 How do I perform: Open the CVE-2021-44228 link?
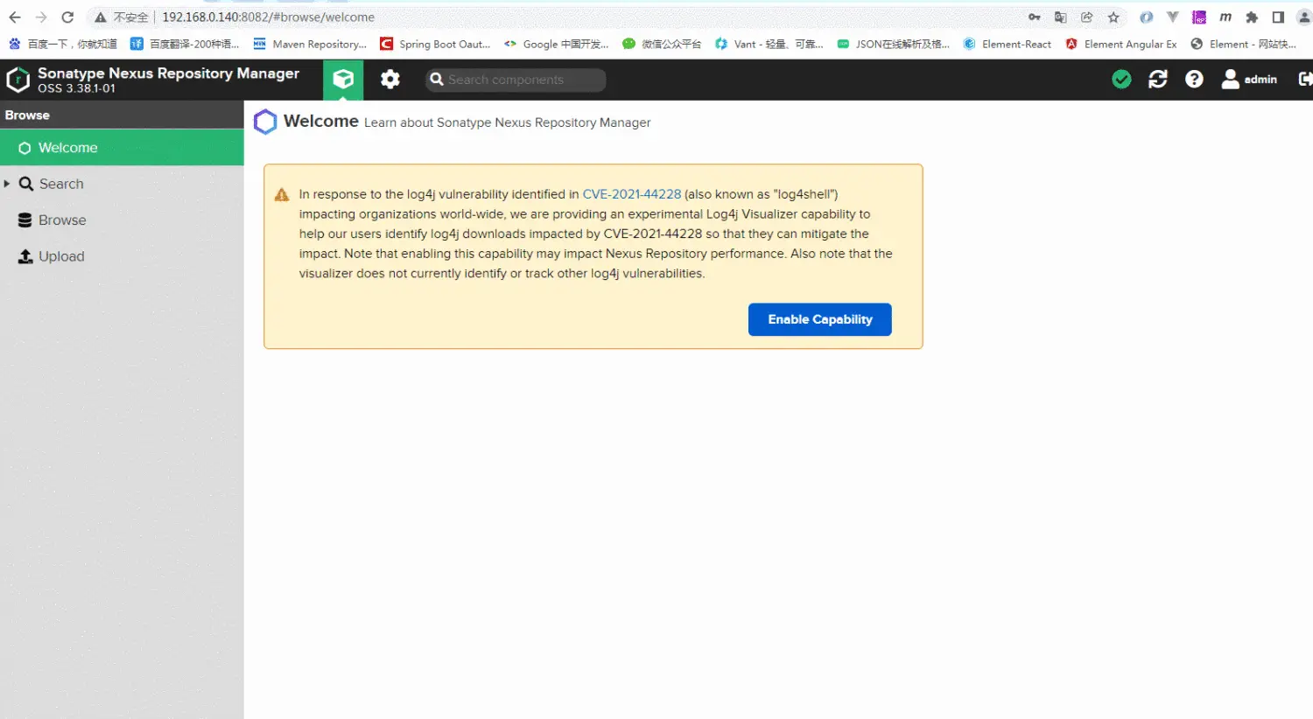click(x=631, y=194)
